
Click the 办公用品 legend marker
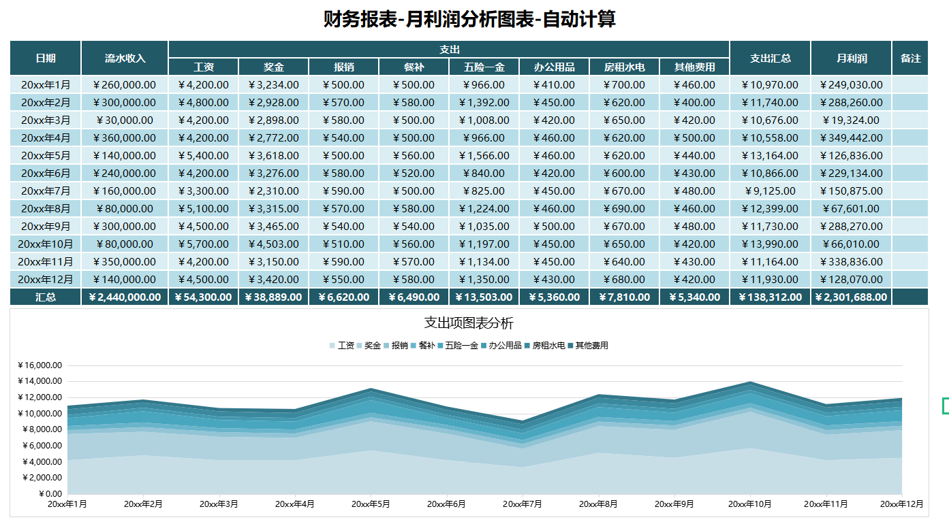(x=483, y=345)
